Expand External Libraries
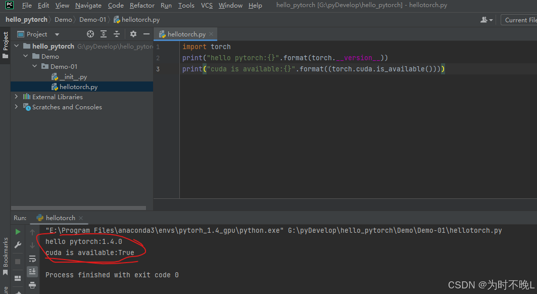 coord(16,96)
